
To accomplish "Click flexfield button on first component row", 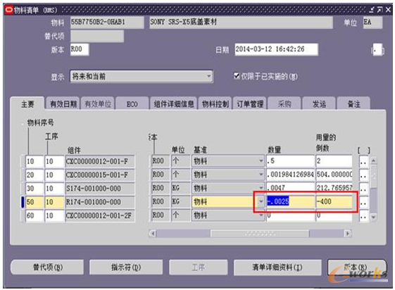I will (x=363, y=161).
